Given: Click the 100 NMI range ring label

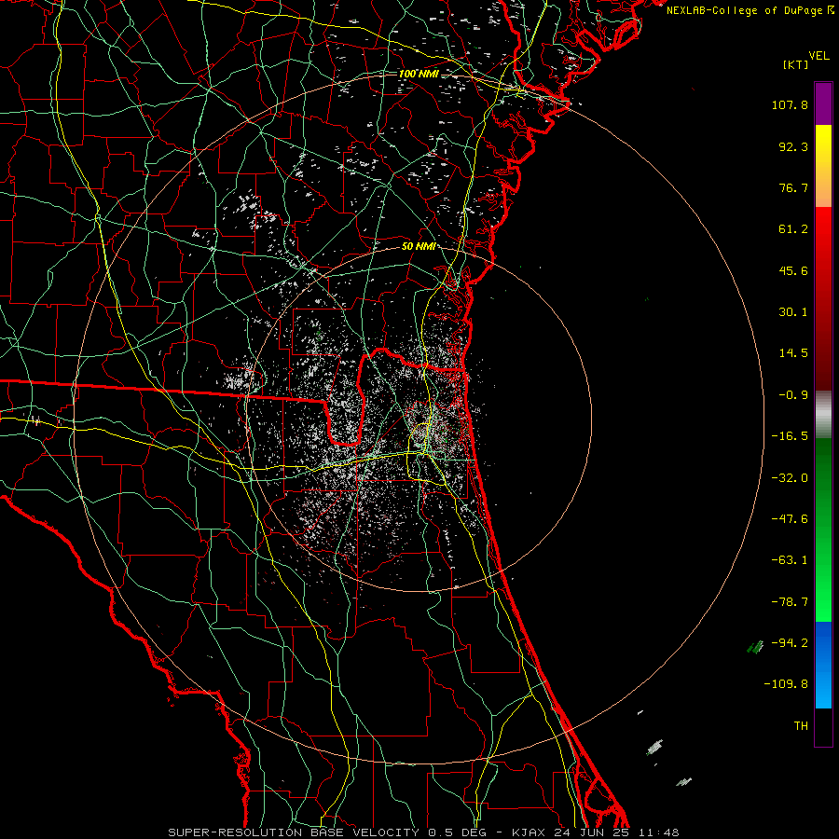Looking at the screenshot, I should pyautogui.click(x=419, y=74).
